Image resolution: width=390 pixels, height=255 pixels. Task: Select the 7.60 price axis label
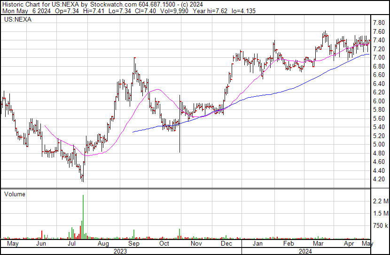tap(379, 31)
